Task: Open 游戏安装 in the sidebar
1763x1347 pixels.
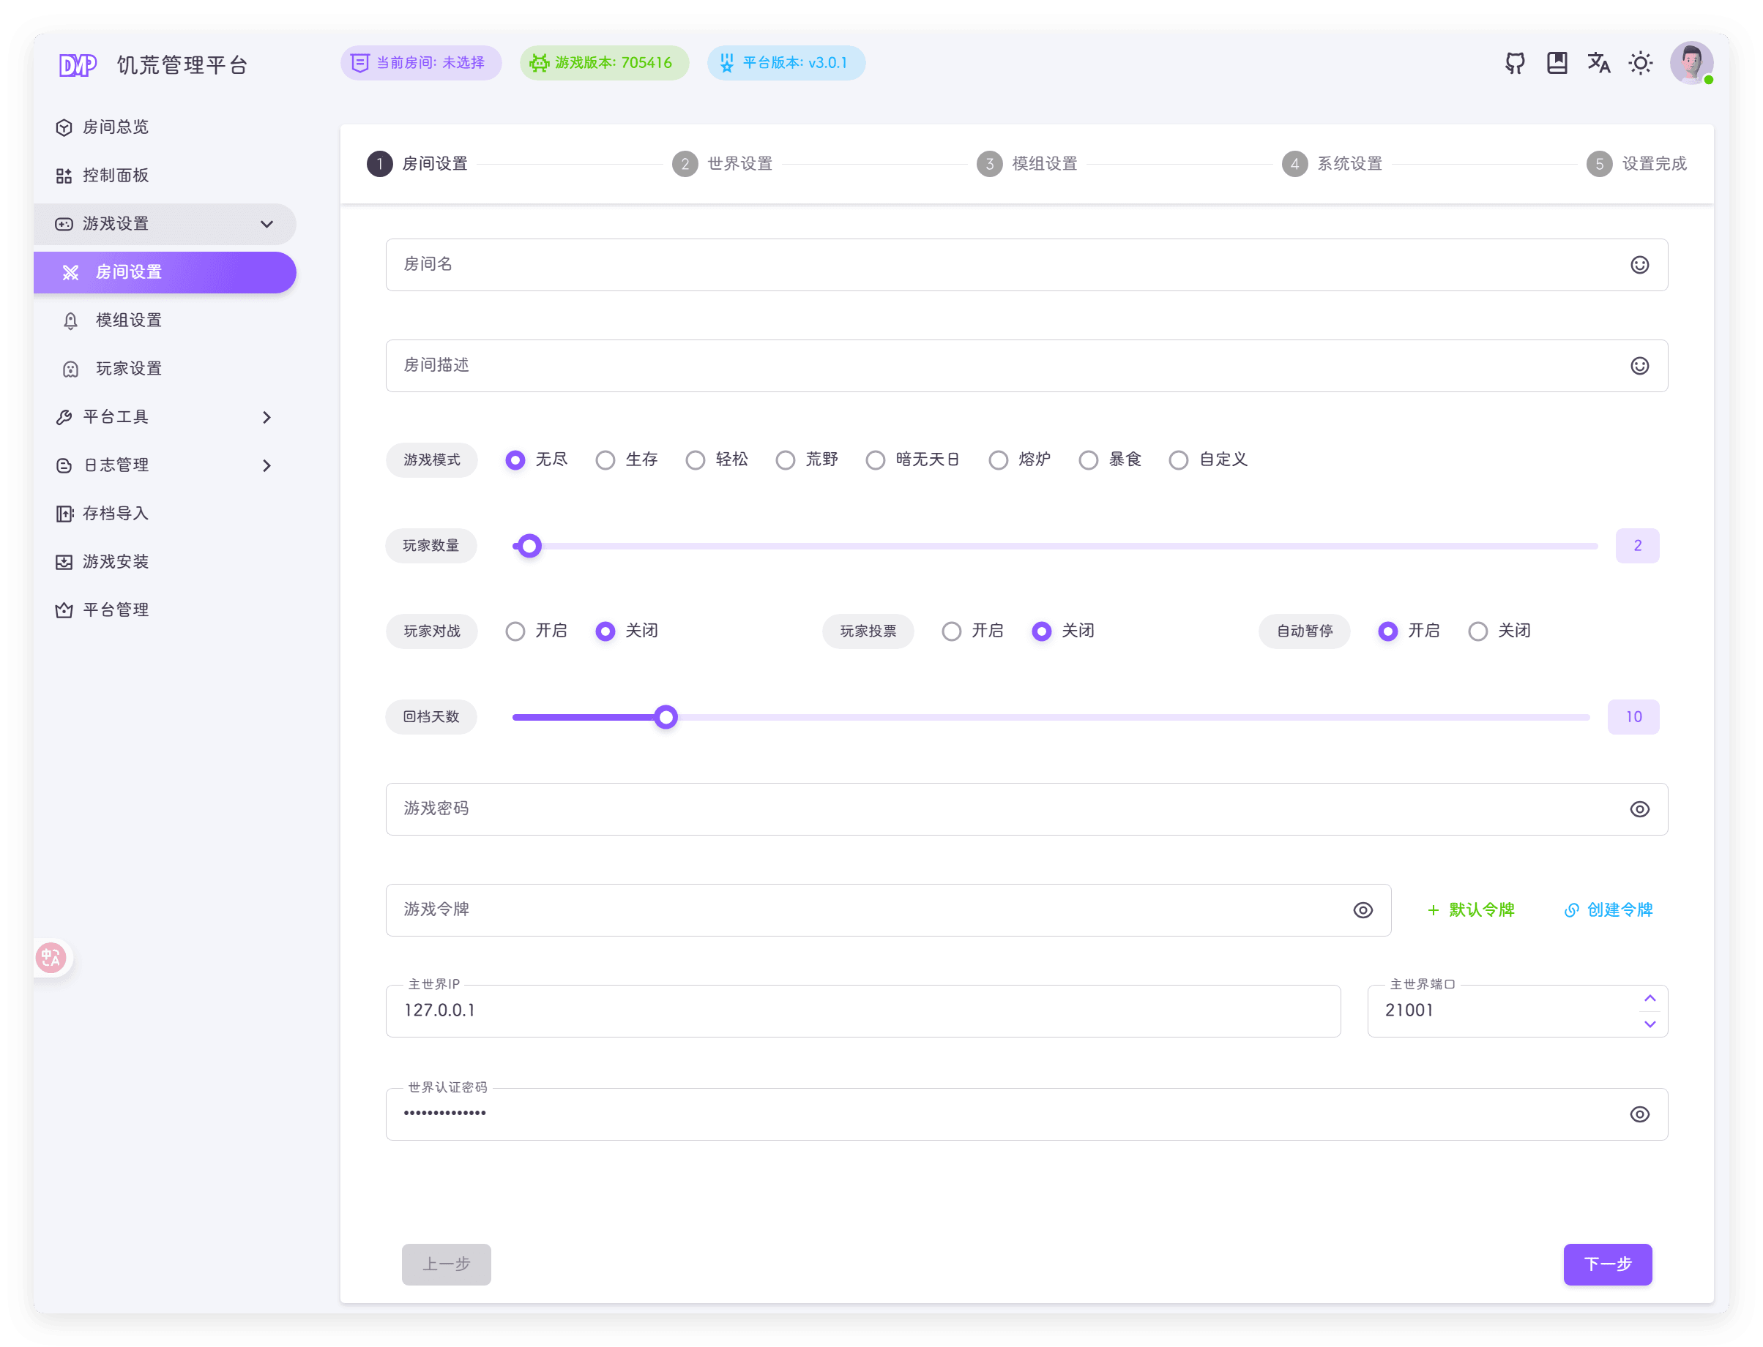Action: [116, 561]
